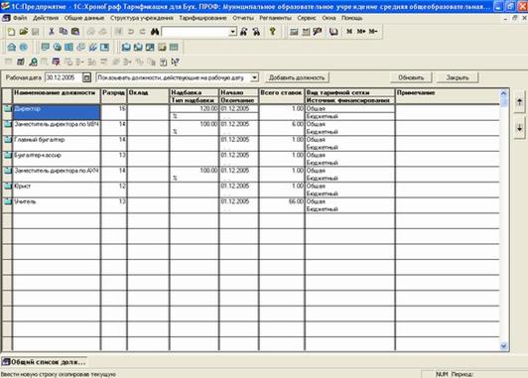Click the Undo arrow icon
Image resolution: width=528 pixels, height=378 pixels.
(131, 32)
